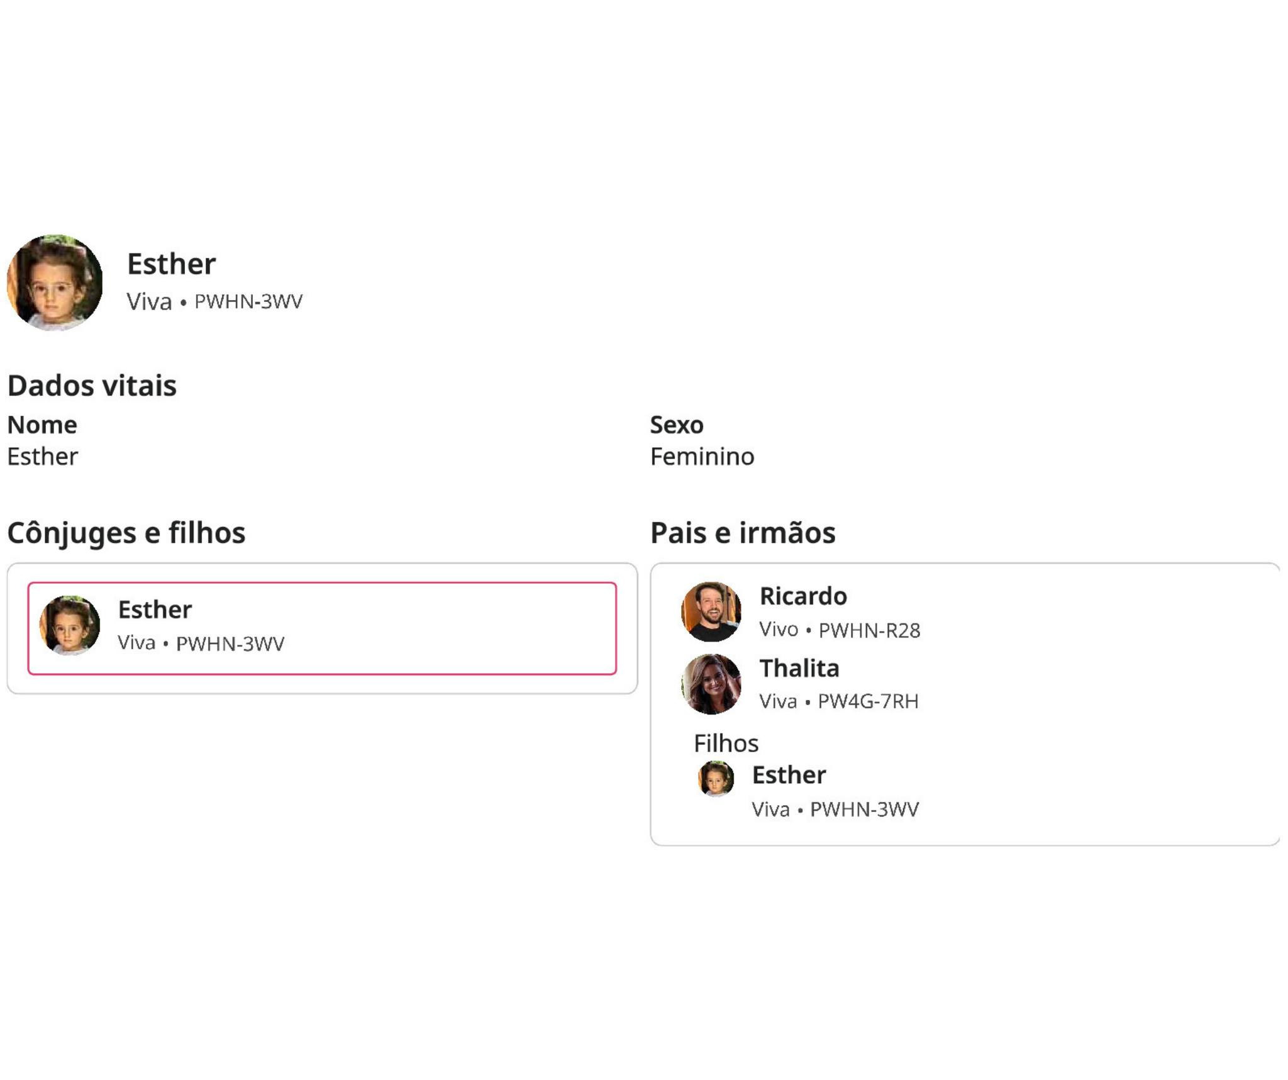Screen dimensions: 1288x1080
Task: Click the Dados vitais heading
Action: pyautogui.click(x=92, y=386)
